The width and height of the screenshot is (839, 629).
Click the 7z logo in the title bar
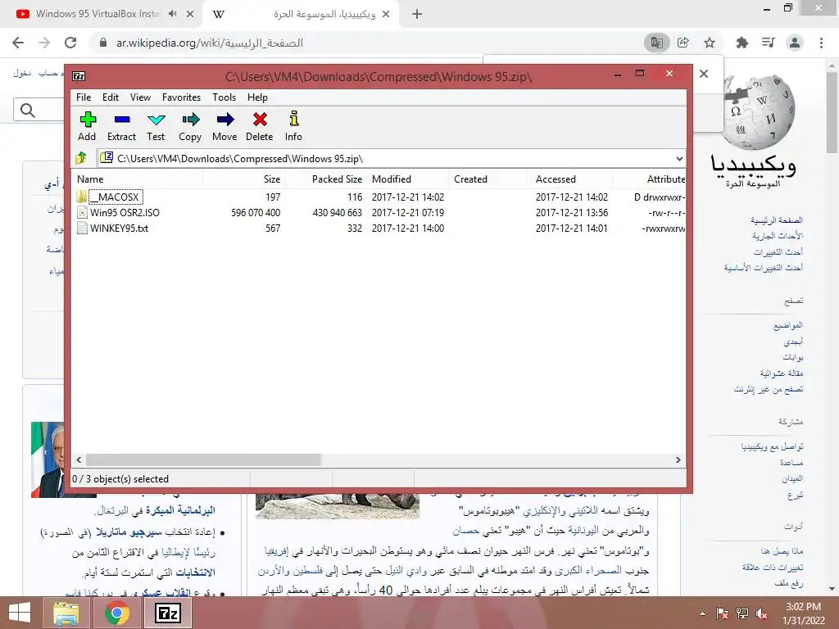(79, 76)
